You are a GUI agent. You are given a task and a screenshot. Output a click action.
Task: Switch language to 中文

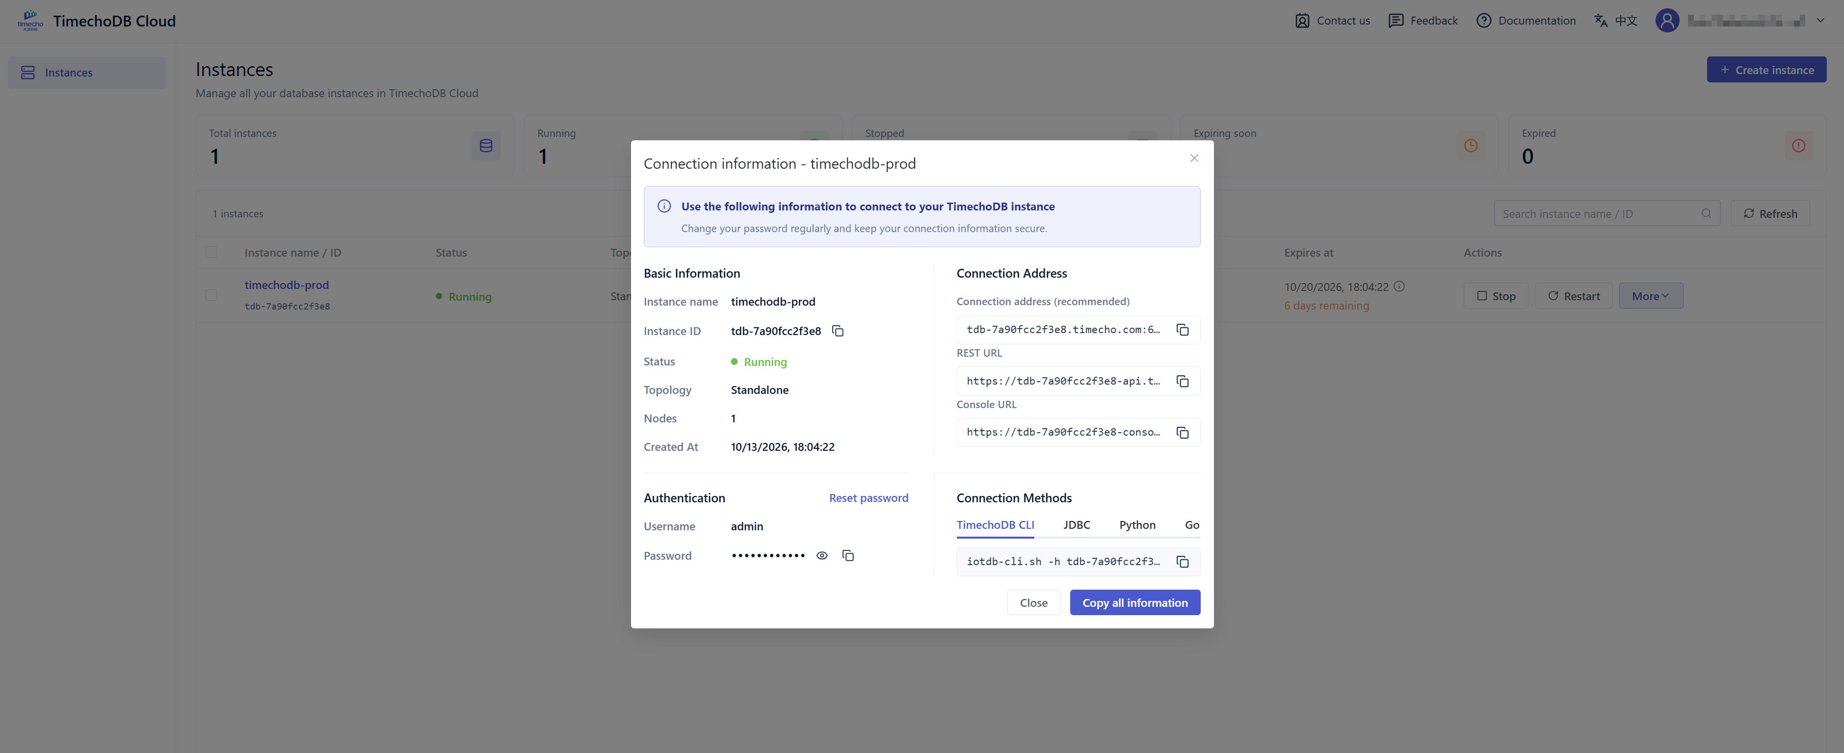[1616, 20]
